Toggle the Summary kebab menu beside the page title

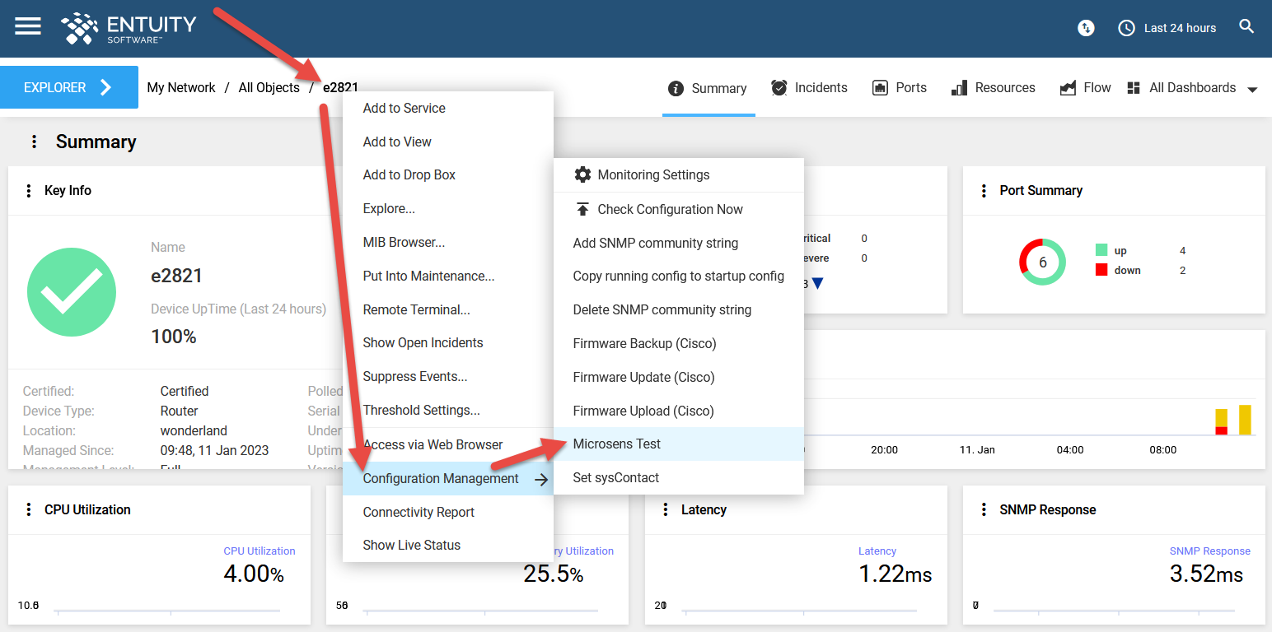click(x=34, y=141)
